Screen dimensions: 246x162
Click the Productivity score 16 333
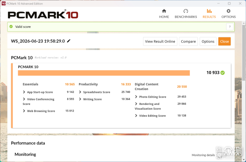coord(126,84)
